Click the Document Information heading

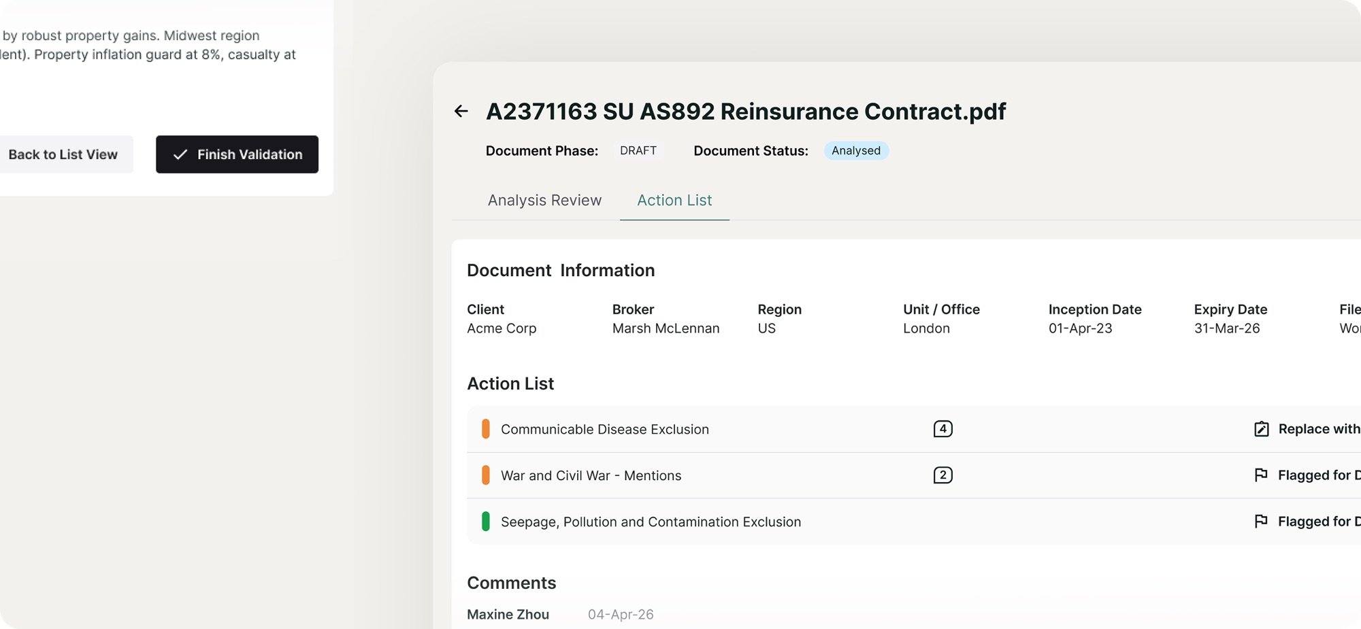click(561, 270)
